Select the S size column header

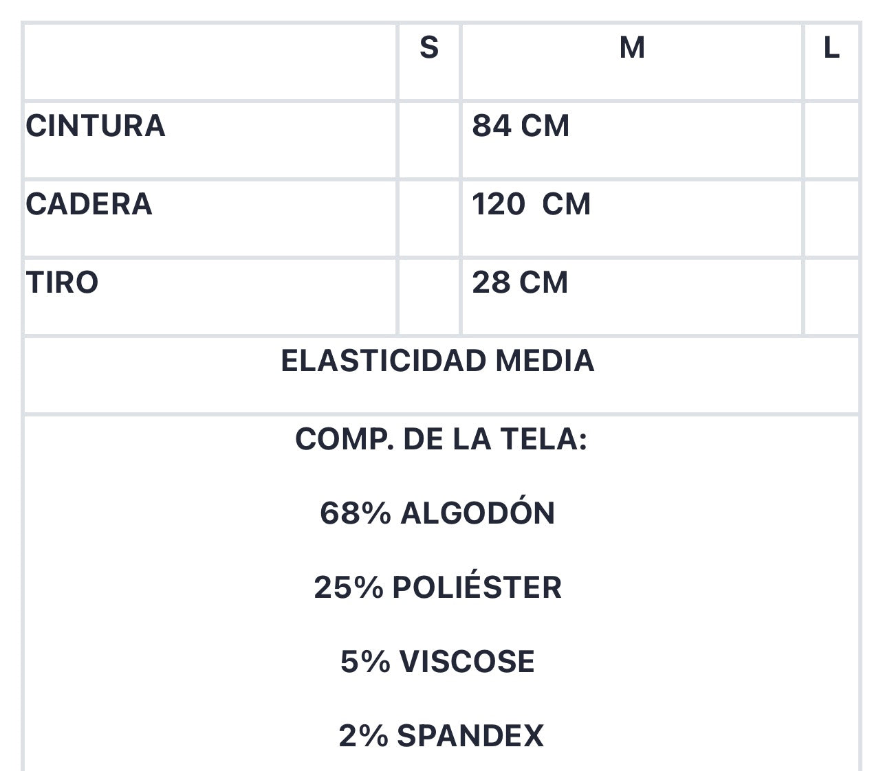coord(429,48)
